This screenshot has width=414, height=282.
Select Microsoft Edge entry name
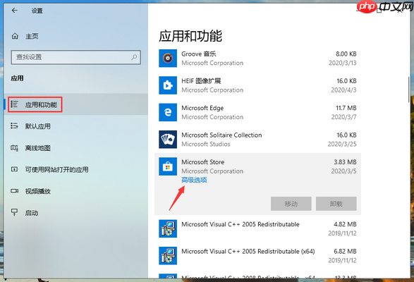point(202,108)
